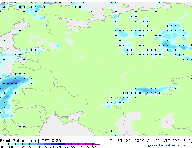
Task: Click the 'Tu 25-08-2026' date text
Action: [127, 141]
